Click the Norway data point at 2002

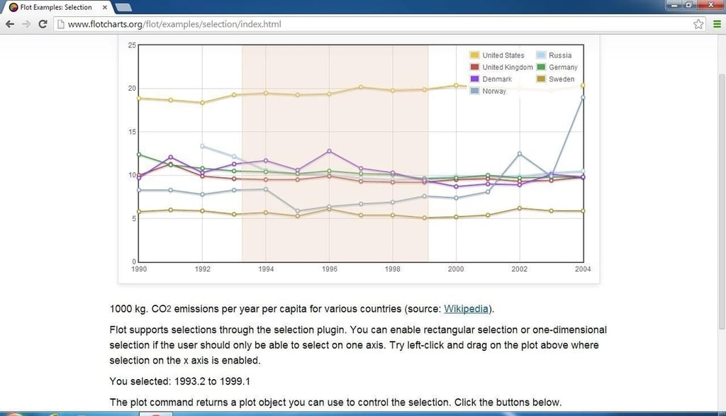[520, 154]
